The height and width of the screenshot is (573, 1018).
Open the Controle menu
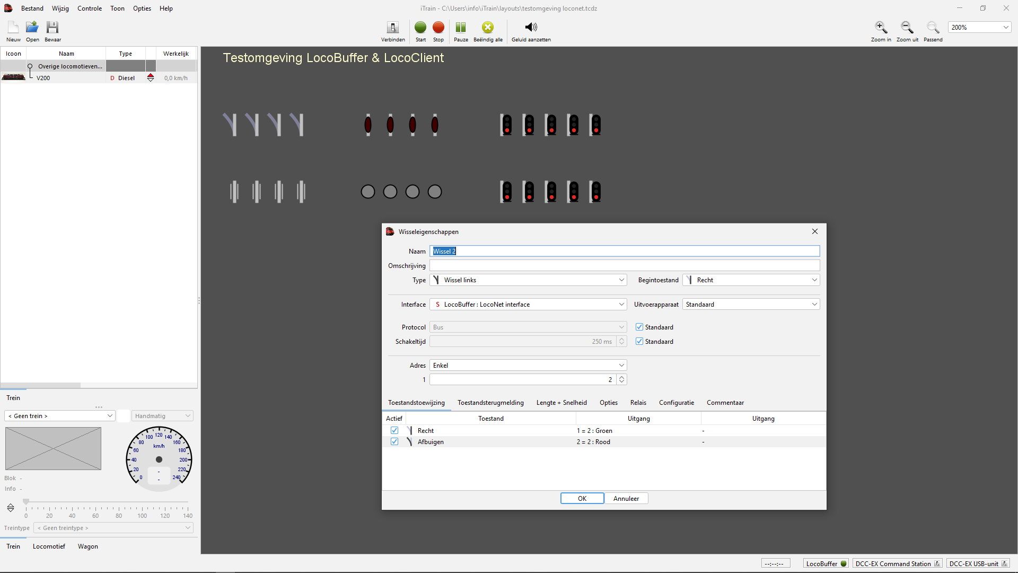coord(89,8)
